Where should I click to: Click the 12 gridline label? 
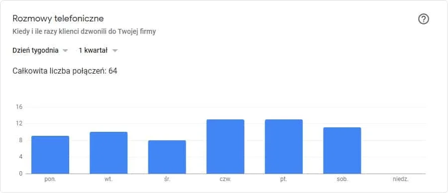coord(19,124)
